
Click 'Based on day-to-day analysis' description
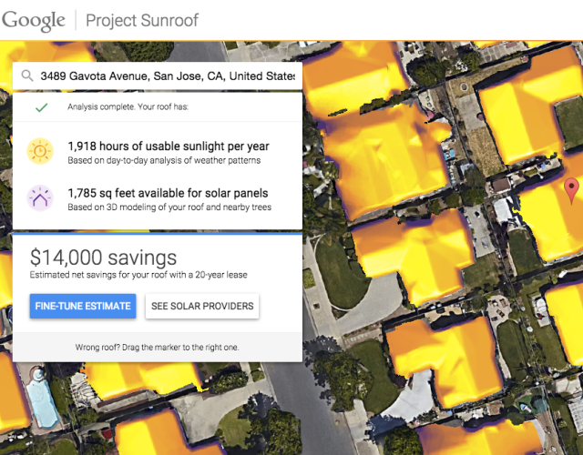click(x=164, y=160)
